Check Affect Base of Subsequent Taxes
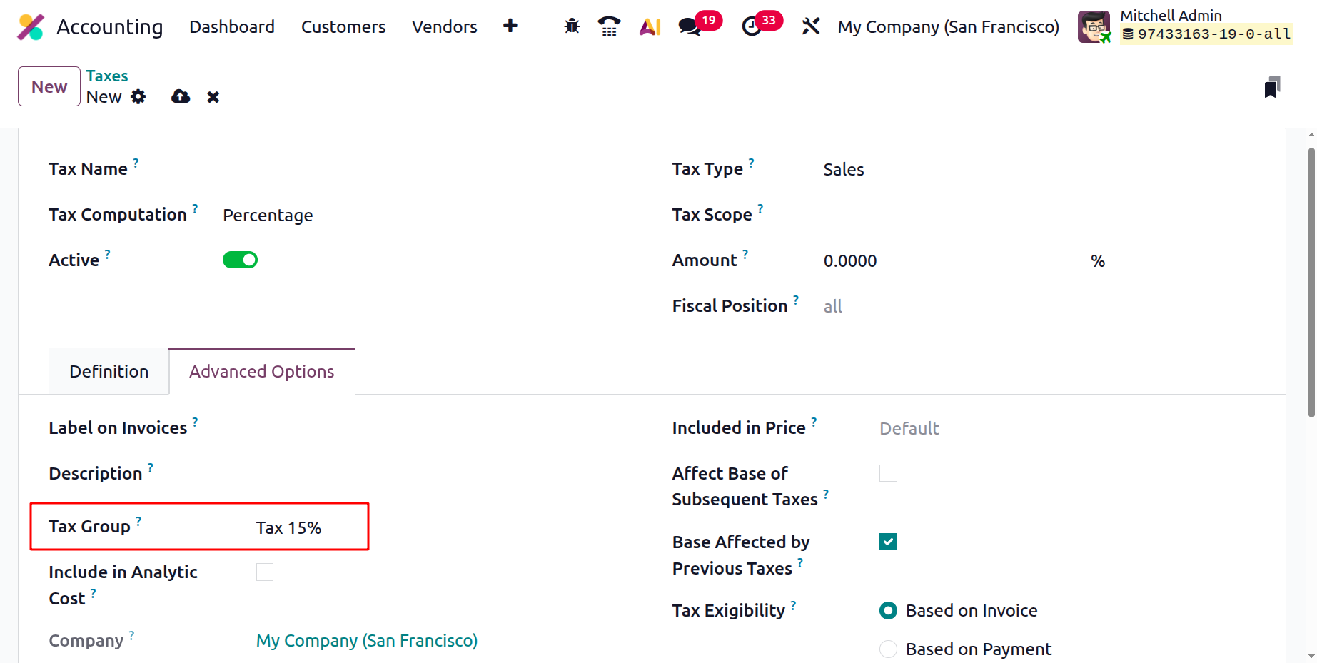 [x=888, y=473]
